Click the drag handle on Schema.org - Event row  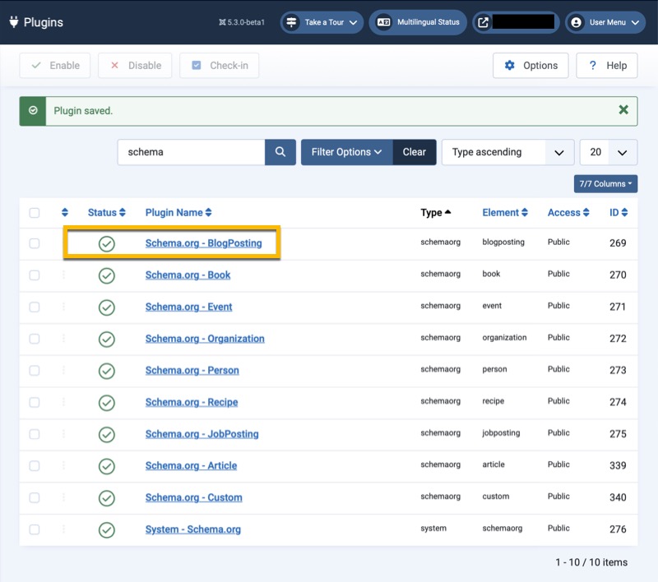(x=64, y=307)
